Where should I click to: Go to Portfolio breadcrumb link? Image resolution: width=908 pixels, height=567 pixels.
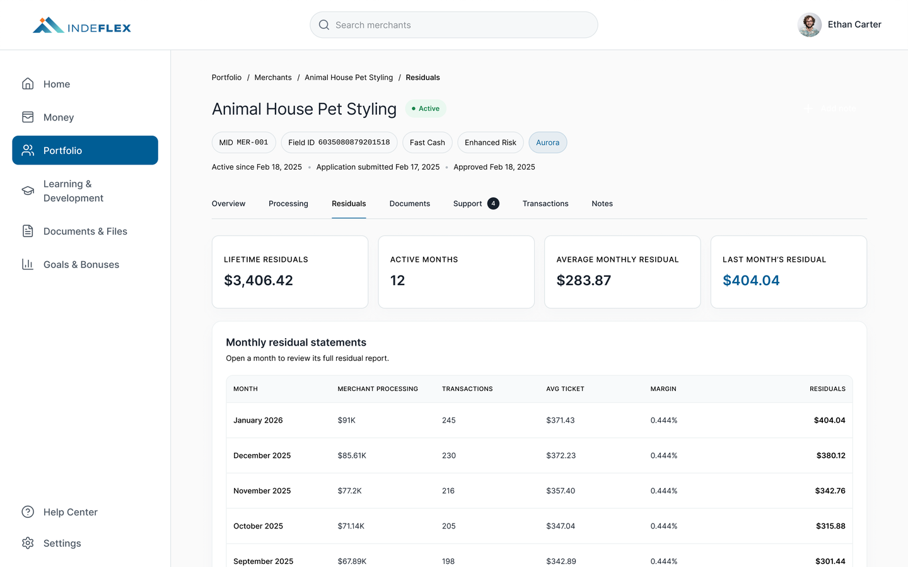[x=226, y=78]
